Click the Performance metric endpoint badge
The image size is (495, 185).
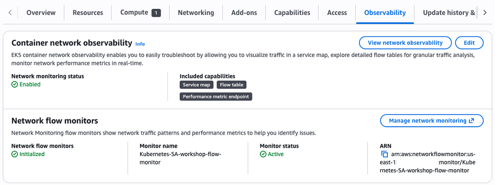[x=216, y=96]
